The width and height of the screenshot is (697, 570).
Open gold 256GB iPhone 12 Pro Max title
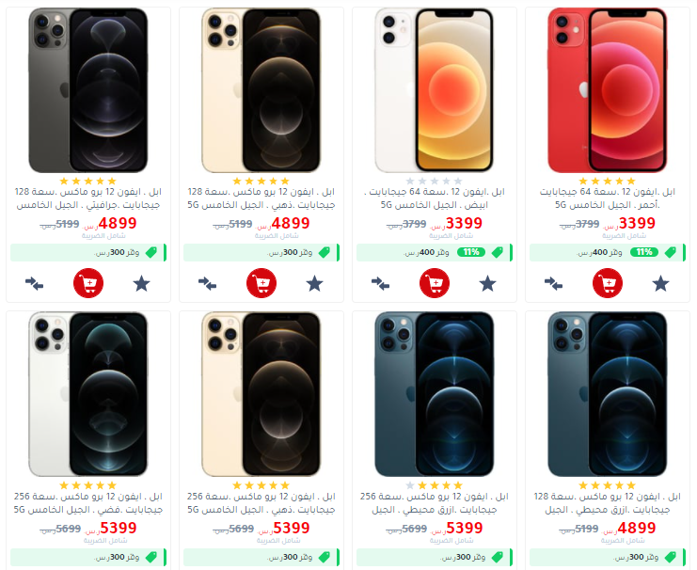pyautogui.click(x=261, y=503)
